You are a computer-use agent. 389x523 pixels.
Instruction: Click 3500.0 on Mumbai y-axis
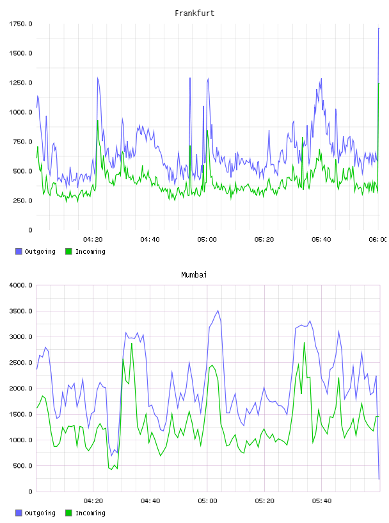[20, 311]
